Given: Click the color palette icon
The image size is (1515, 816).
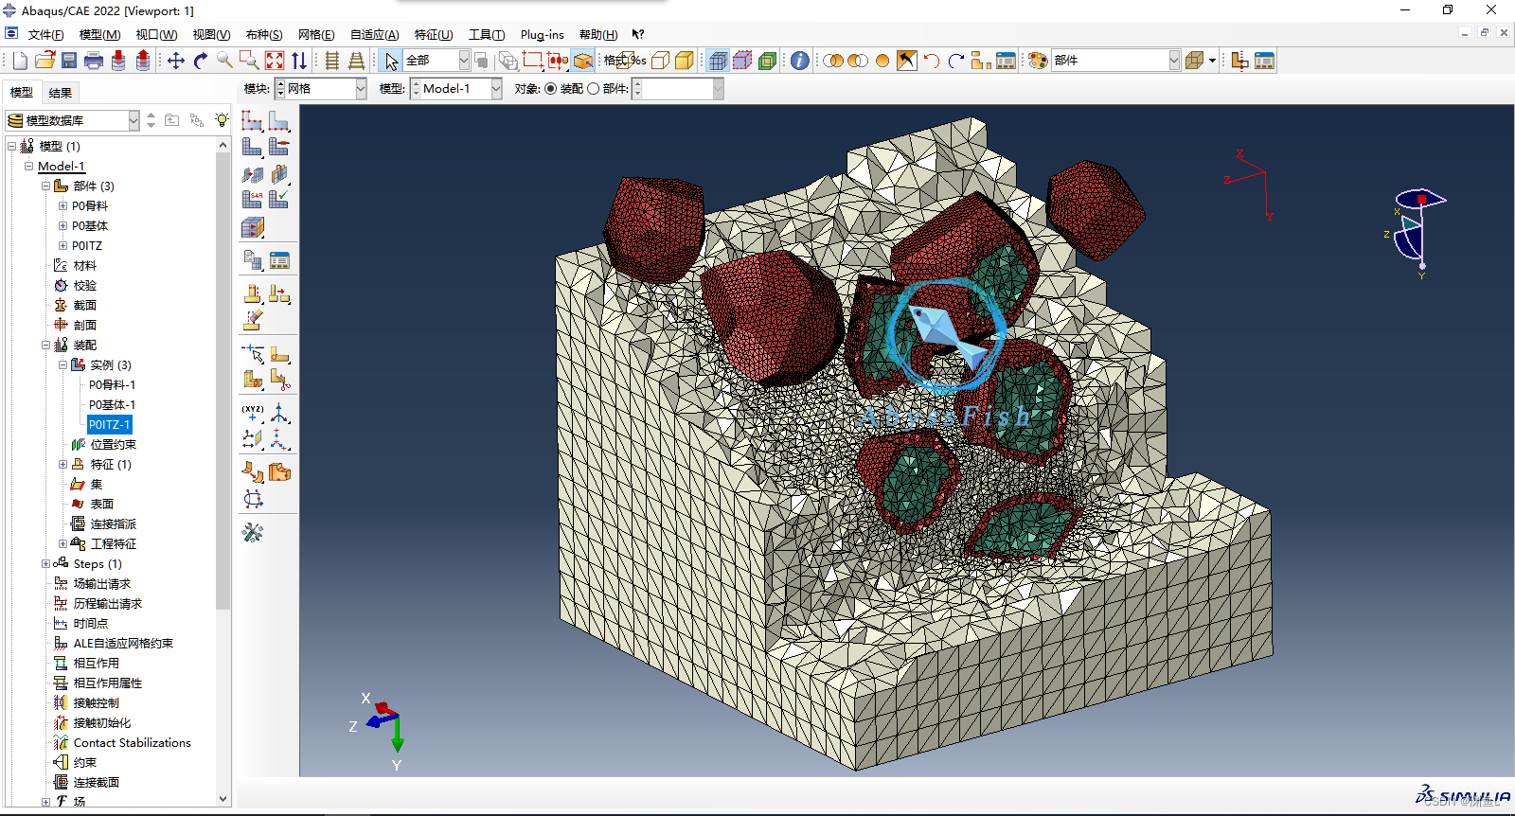Looking at the screenshot, I should [x=1038, y=61].
